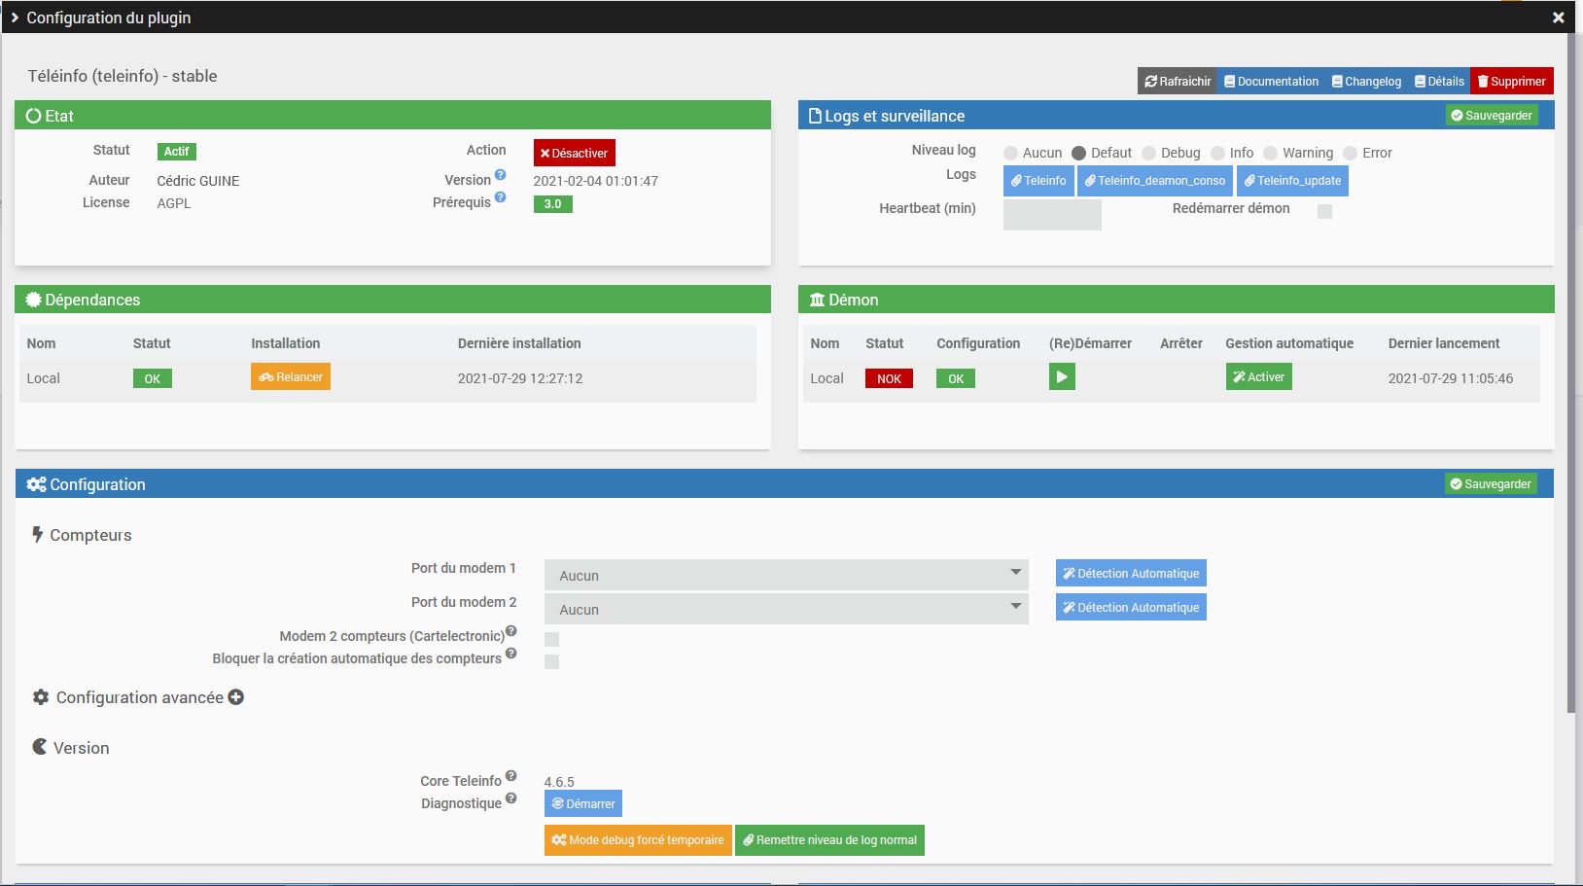1583x886 pixels.
Task: Click the red Désactiver button
Action: point(574,154)
